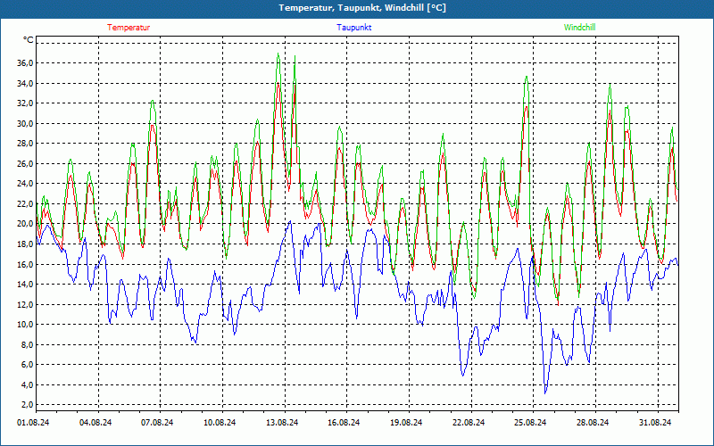The height and width of the screenshot is (446, 714).
Task: Click the highest green Windchill peak near 13.08.24
Action: [x=278, y=54]
